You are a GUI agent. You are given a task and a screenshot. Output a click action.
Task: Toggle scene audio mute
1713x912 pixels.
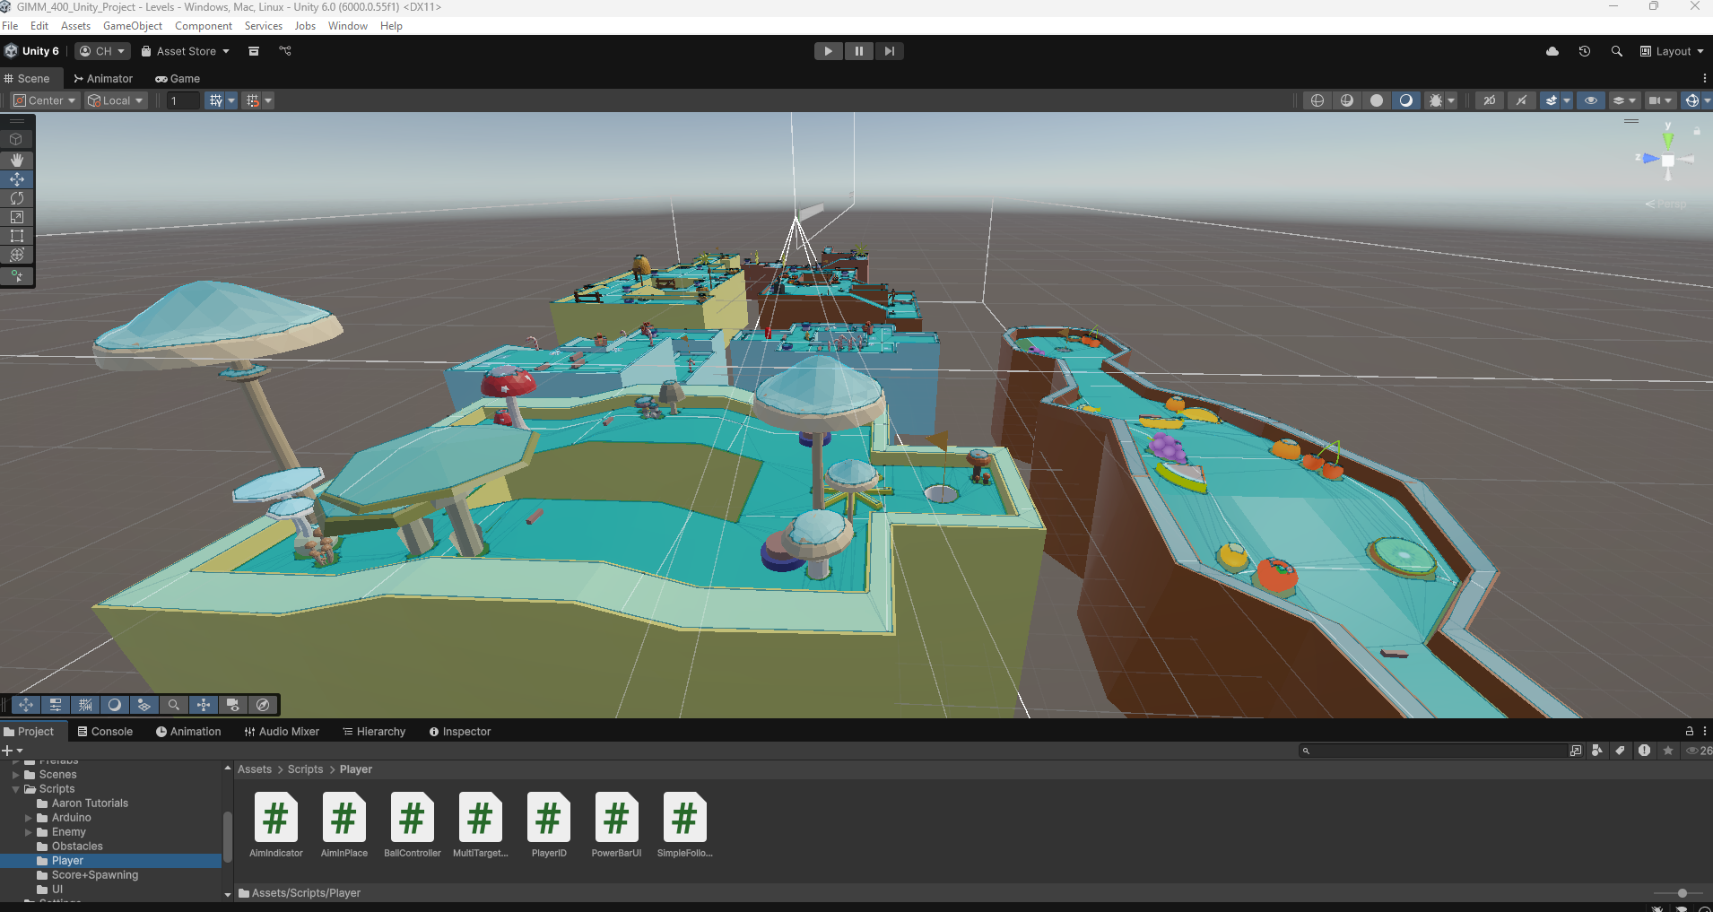1521,100
